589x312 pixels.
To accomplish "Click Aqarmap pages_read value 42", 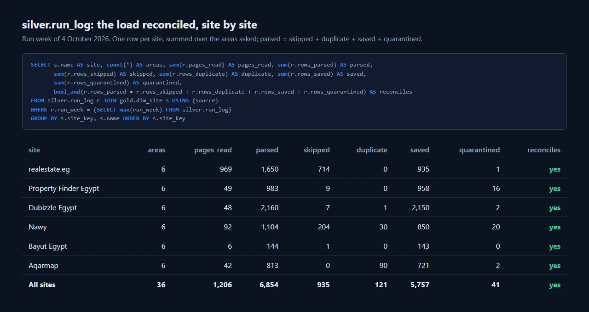I will point(228,266).
